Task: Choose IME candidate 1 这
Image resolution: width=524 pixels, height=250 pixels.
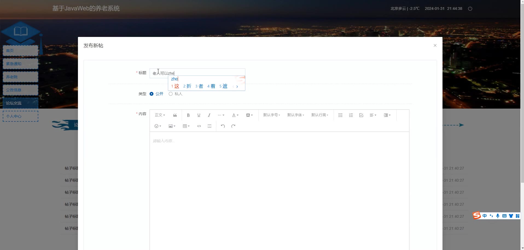Action: pos(175,86)
